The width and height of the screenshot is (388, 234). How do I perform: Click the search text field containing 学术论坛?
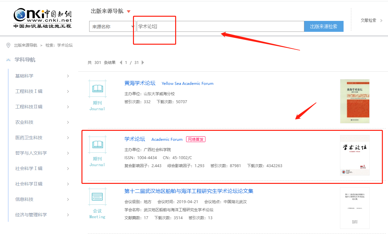pos(220,27)
